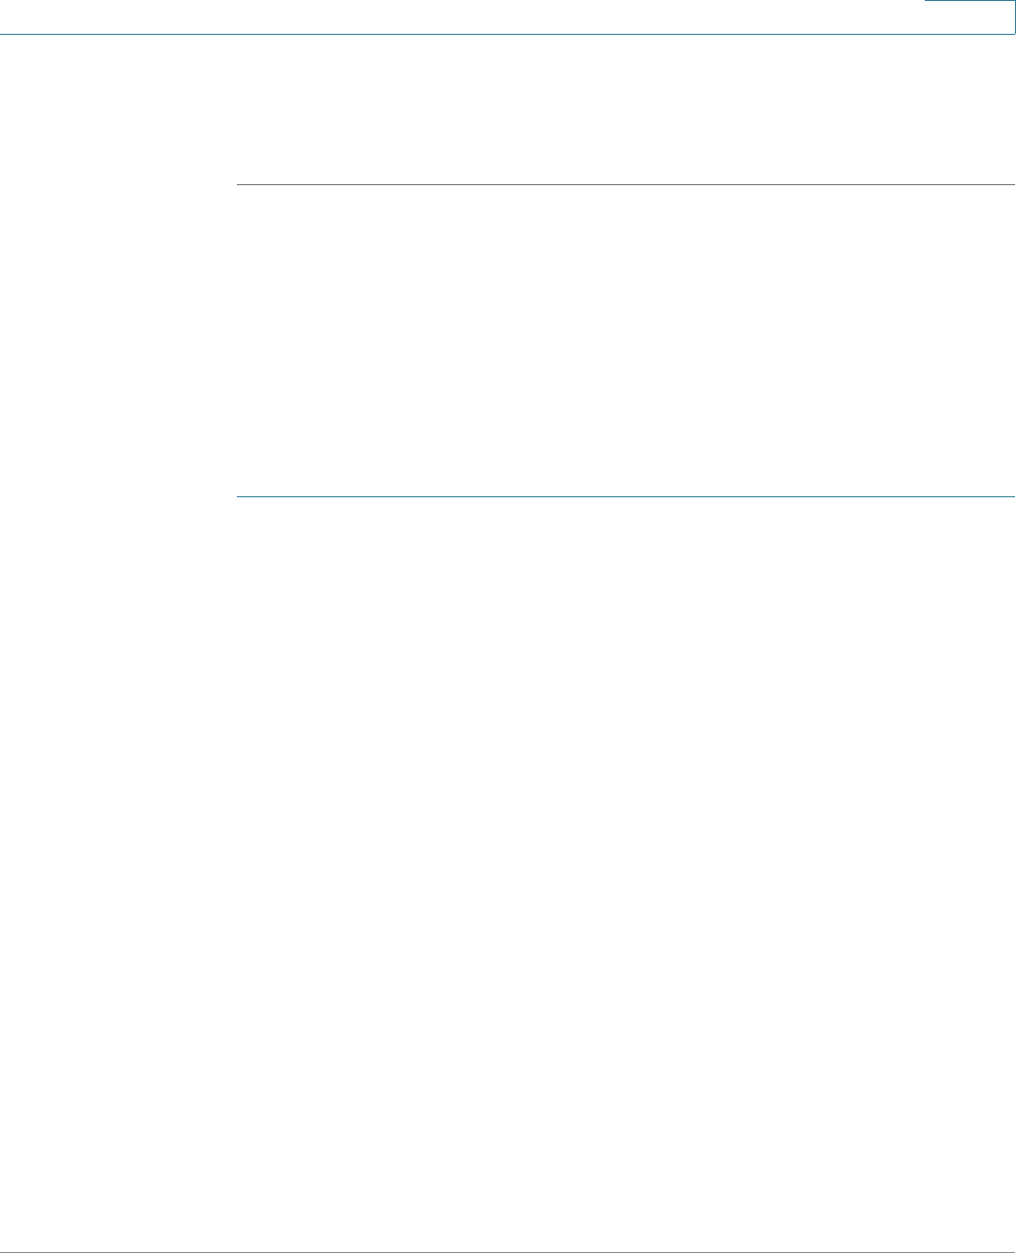Image resolution: width=1016 pixels, height=1253 pixels.
Task: Click the left end of the footer rule
Action: coord(4,1252)
